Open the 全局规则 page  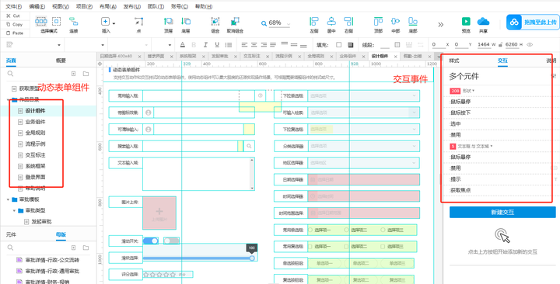(35, 133)
